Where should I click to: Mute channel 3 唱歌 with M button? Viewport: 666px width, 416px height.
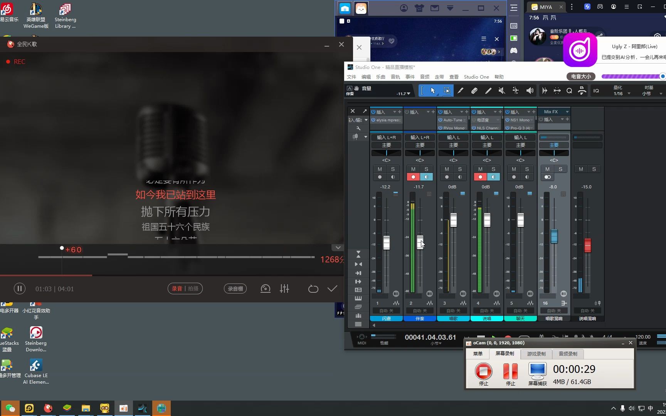(447, 169)
